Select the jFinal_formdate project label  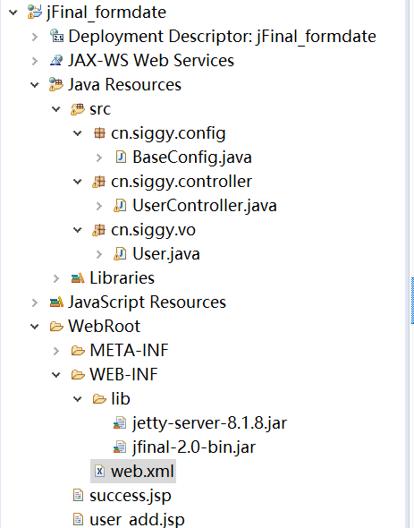tap(106, 13)
